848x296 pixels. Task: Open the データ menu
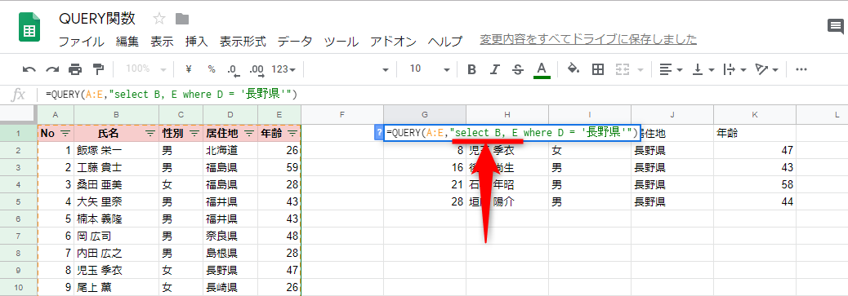295,41
